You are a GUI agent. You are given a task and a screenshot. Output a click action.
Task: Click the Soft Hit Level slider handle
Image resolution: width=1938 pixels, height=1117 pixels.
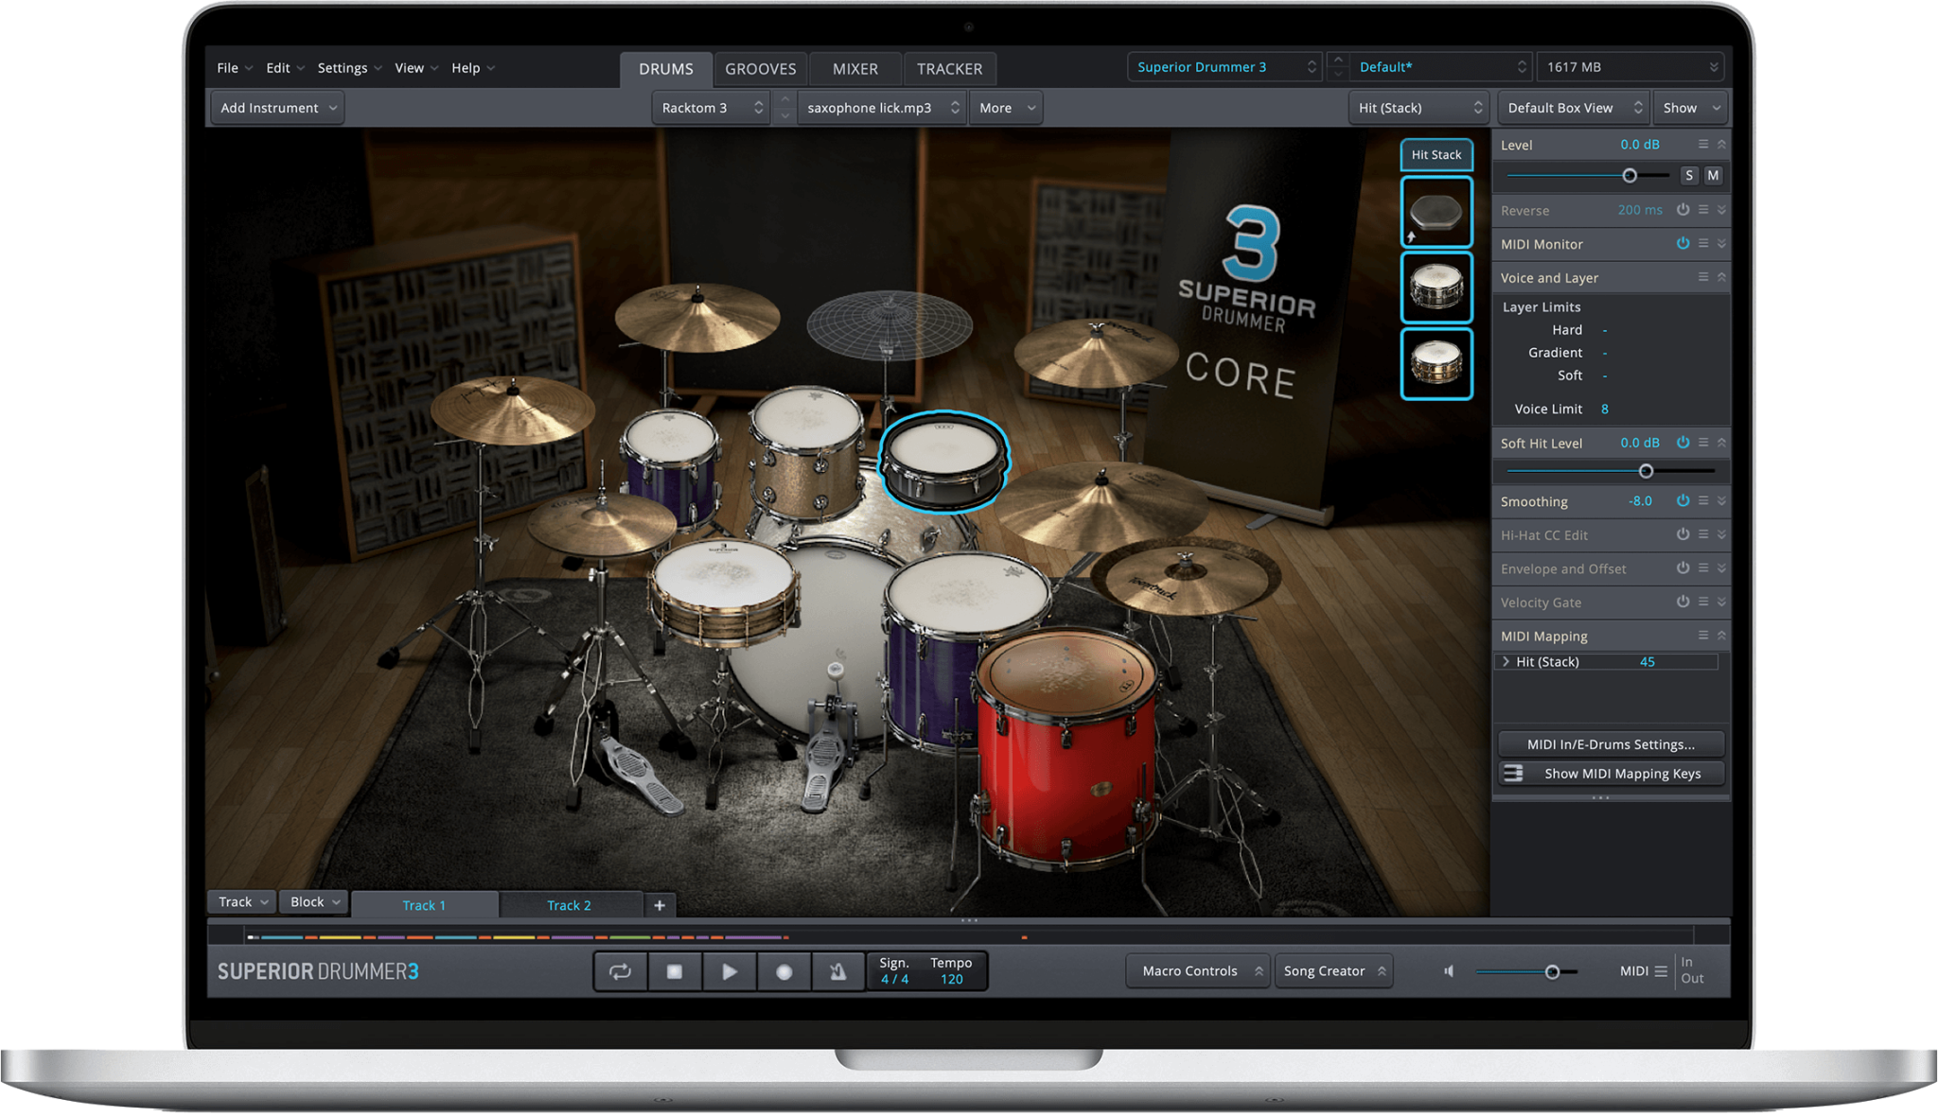click(1646, 471)
